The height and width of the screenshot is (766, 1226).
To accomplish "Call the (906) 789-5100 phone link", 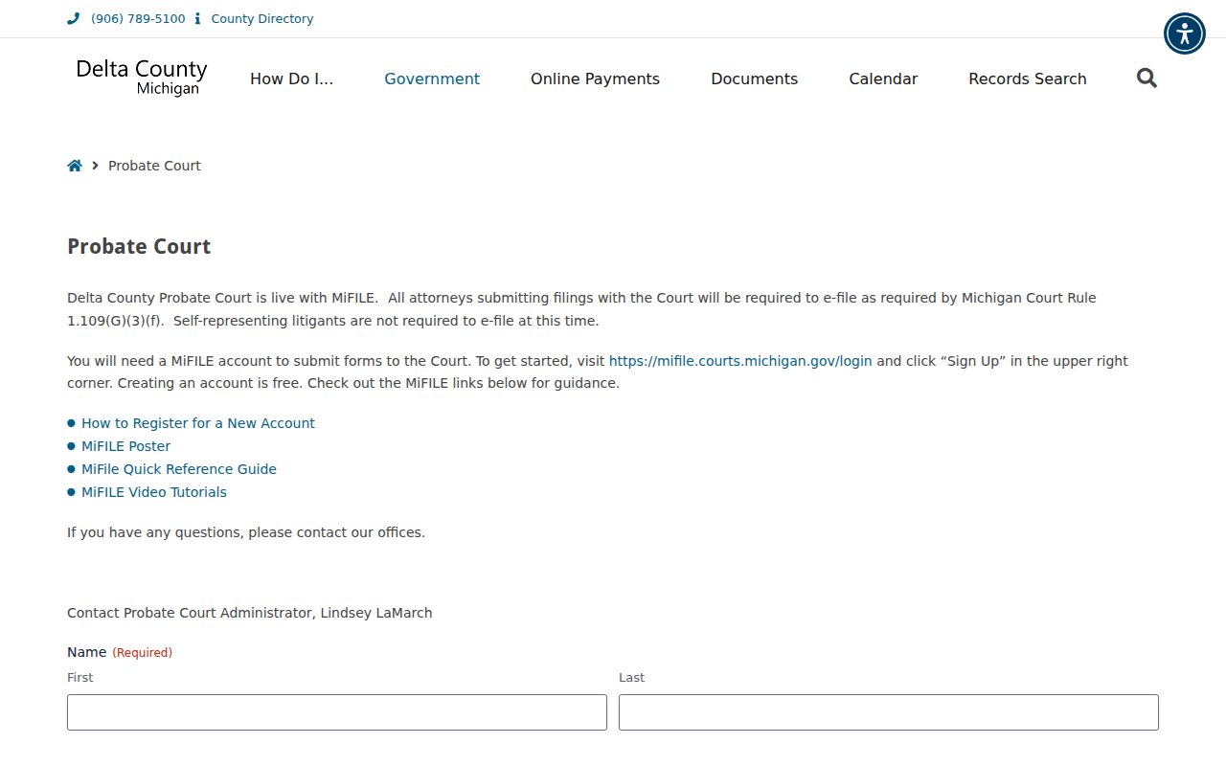I will point(138,18).
